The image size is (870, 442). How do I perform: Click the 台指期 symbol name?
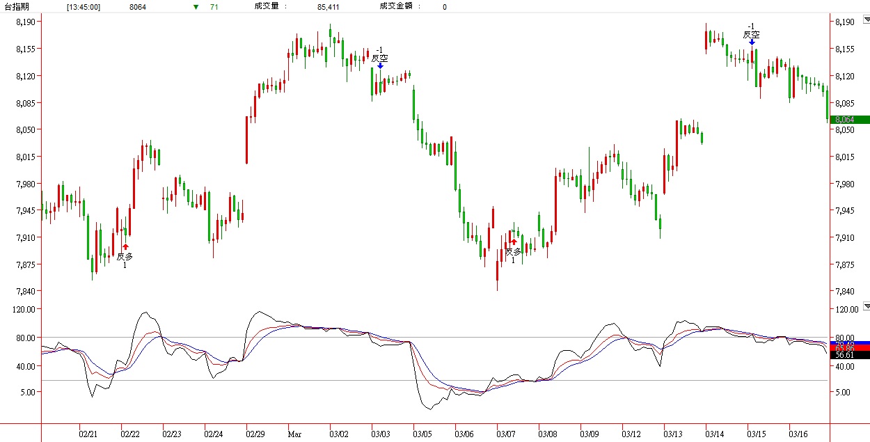(17, 7)
